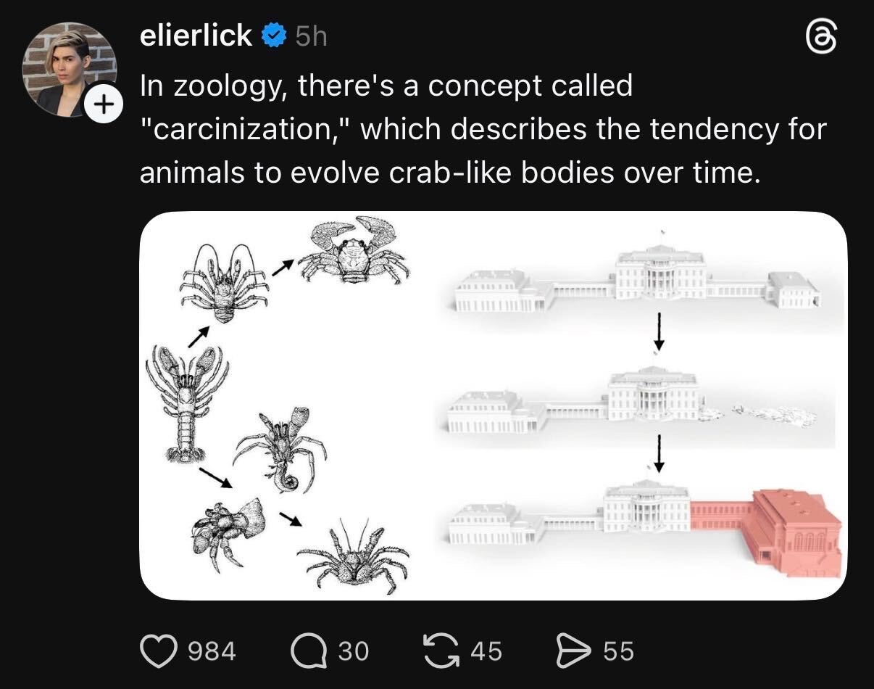Click the "5h" post timestamp
This screenshot has height=689, width=874.
point(312,36)
